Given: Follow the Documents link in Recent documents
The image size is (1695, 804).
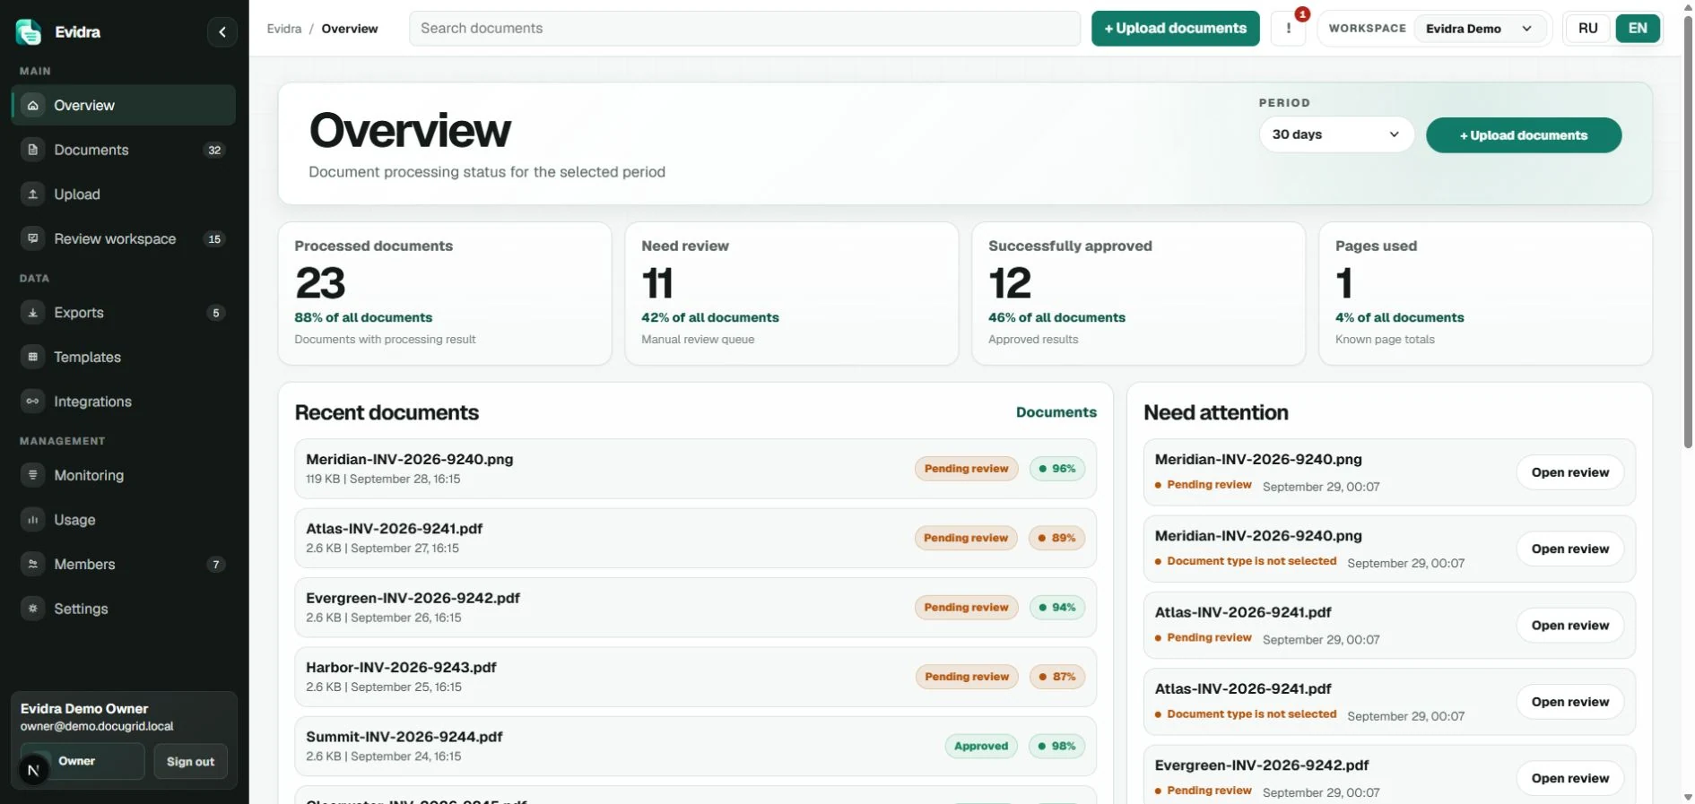Looking at the screenshot, I should tap(1056, 412).
